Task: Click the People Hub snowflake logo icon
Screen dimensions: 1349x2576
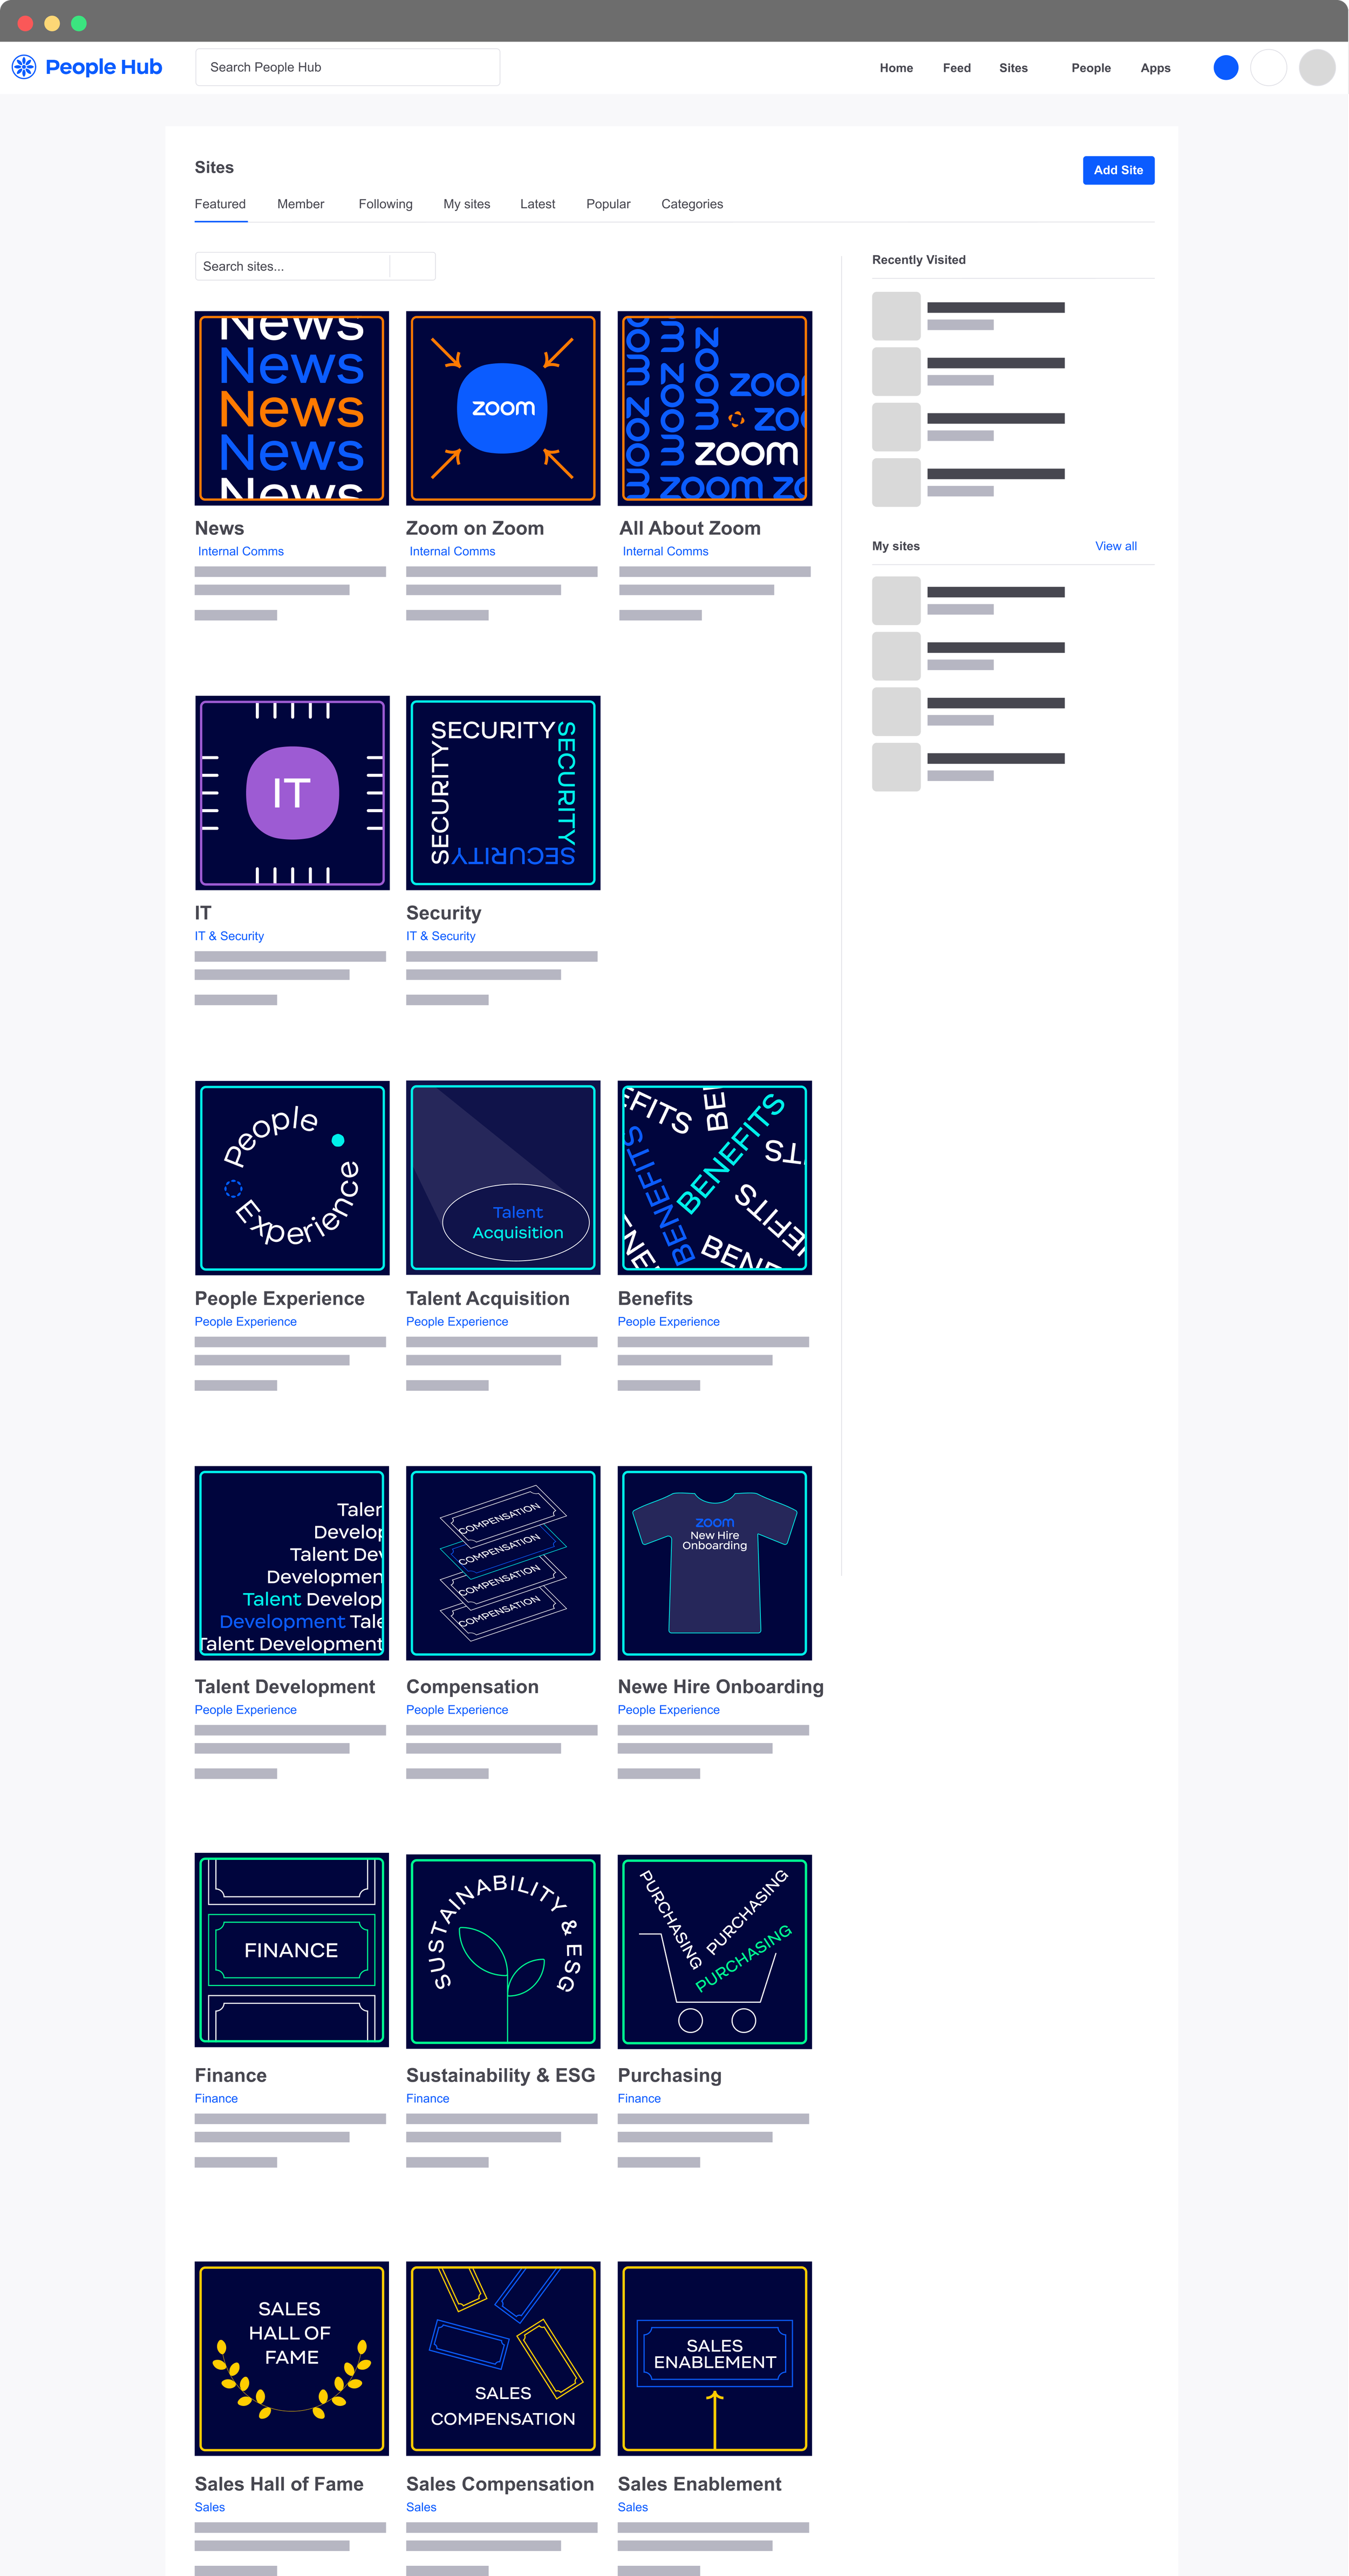Action: [24, 67]
